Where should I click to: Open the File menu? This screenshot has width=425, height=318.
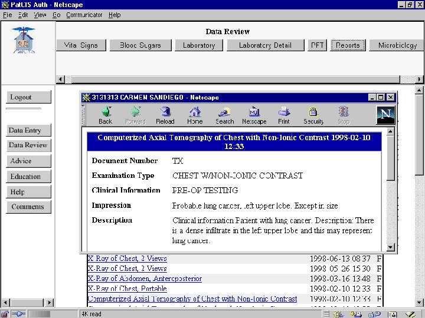click(x=8, y=15)
